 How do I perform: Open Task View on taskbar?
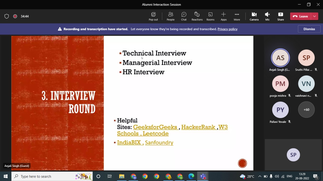(x=110, y=176)
